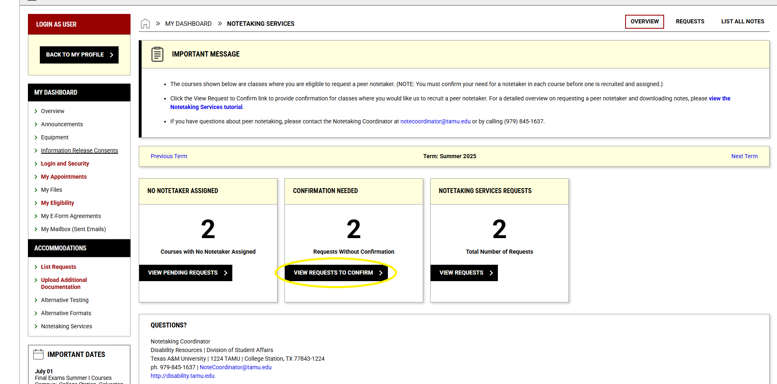Click Courses with No Notetaker Assigned text
Screen dimensions: 777x384
(208, 252)
